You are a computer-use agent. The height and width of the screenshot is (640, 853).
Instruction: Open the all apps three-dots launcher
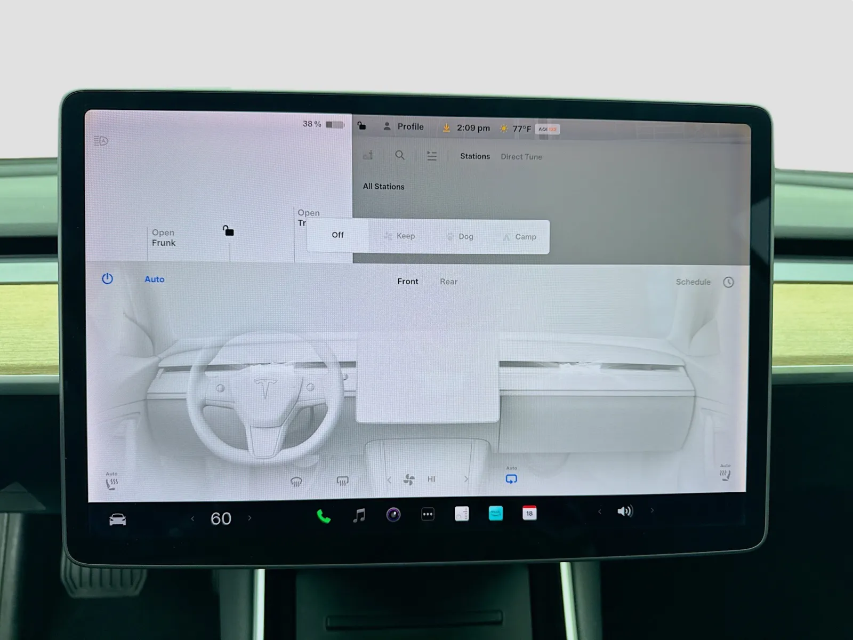point(428,514)
